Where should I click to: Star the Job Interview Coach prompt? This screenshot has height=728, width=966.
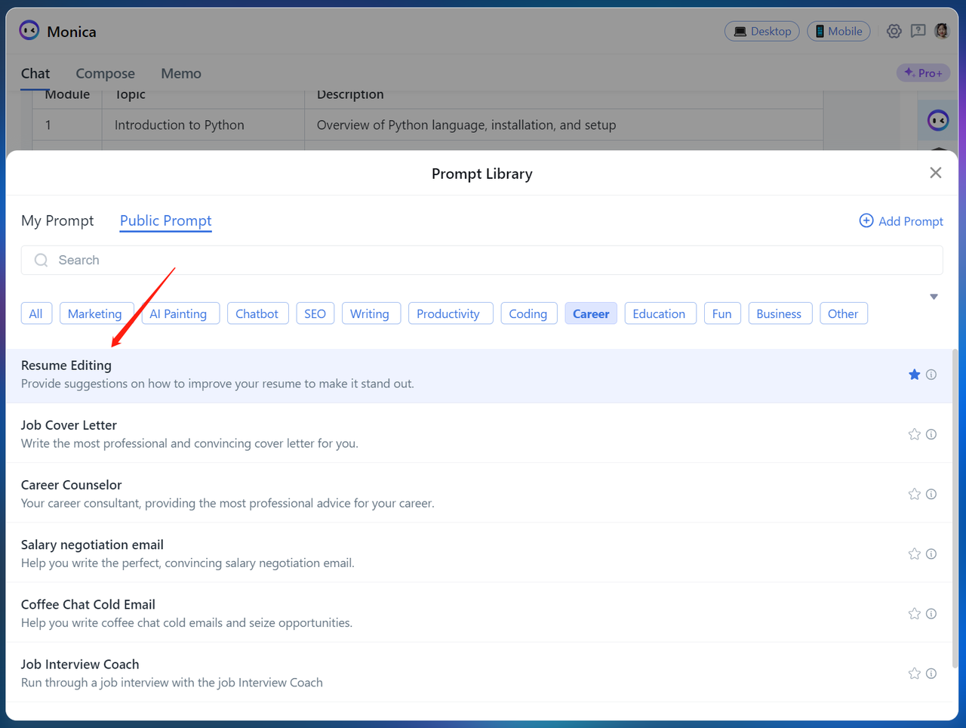coord(914,673)
